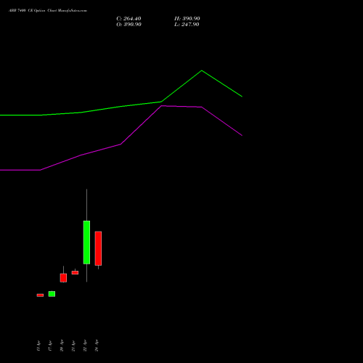This screenshot has width=363, height=363.
Task: Click the 20 Apr date axis label
Action: (62, 346)
